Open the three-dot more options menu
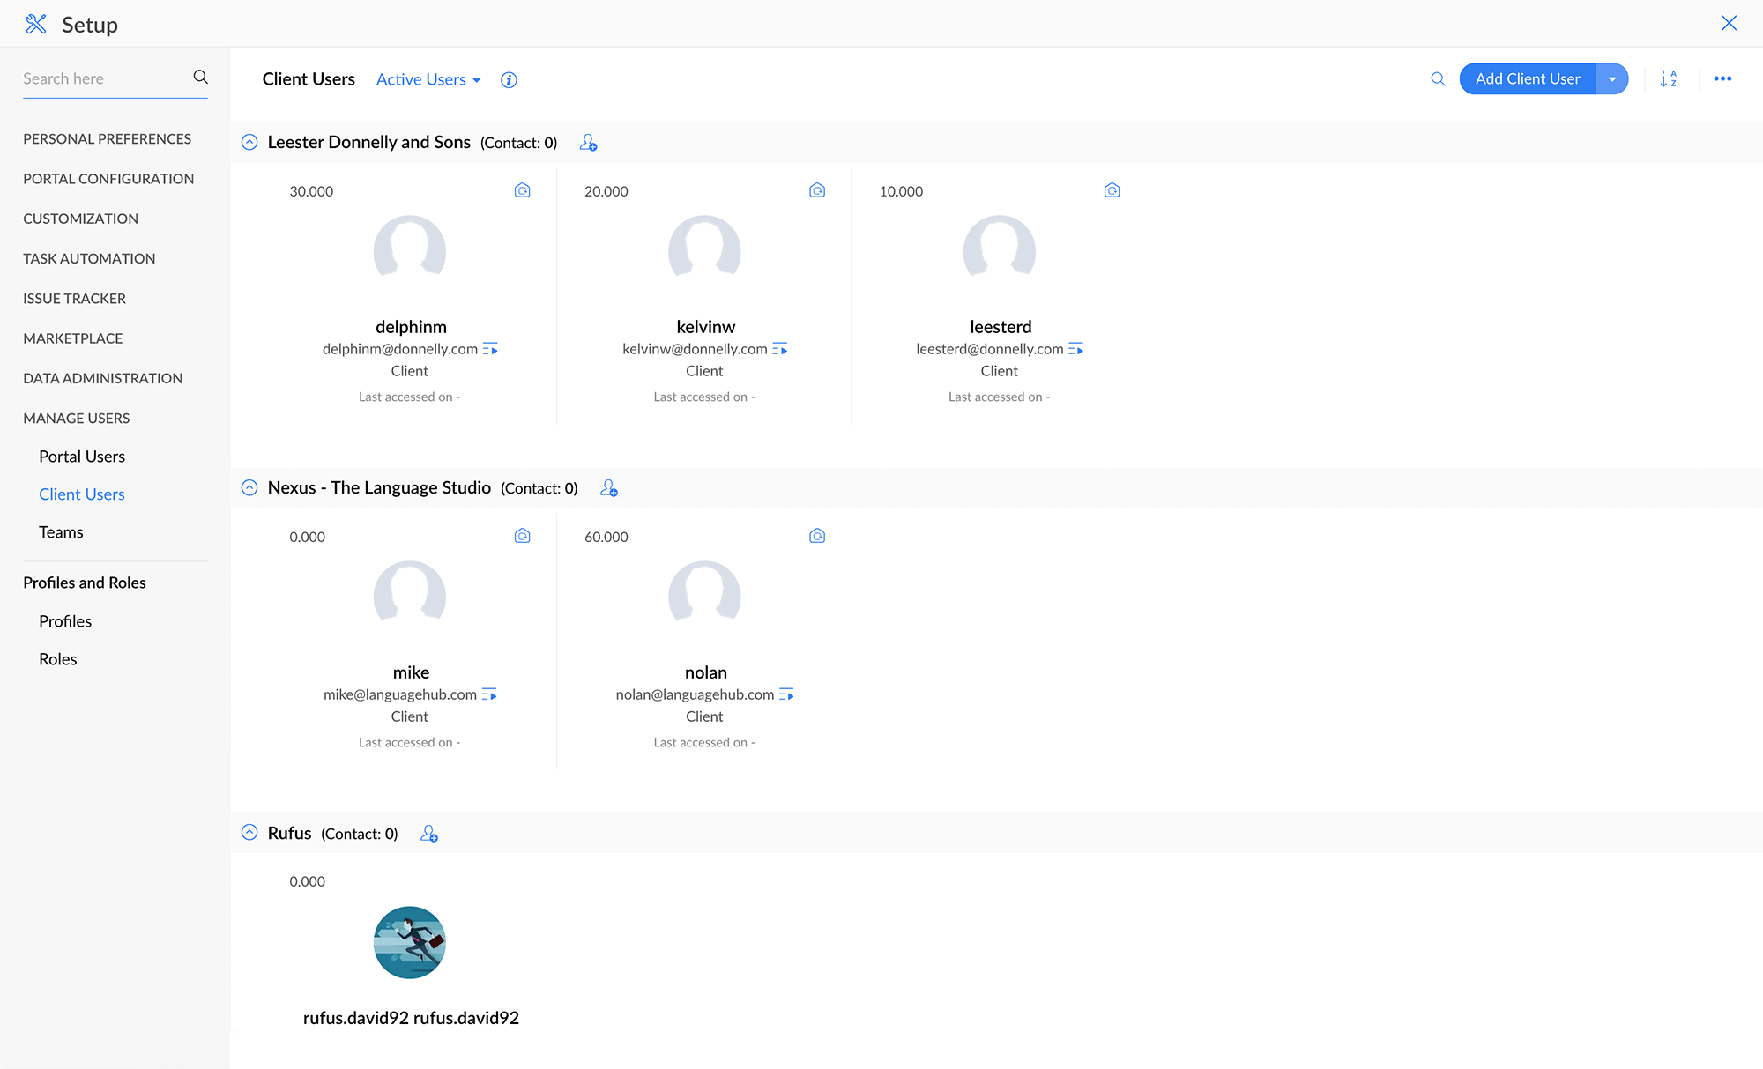 pos(1722,79)
